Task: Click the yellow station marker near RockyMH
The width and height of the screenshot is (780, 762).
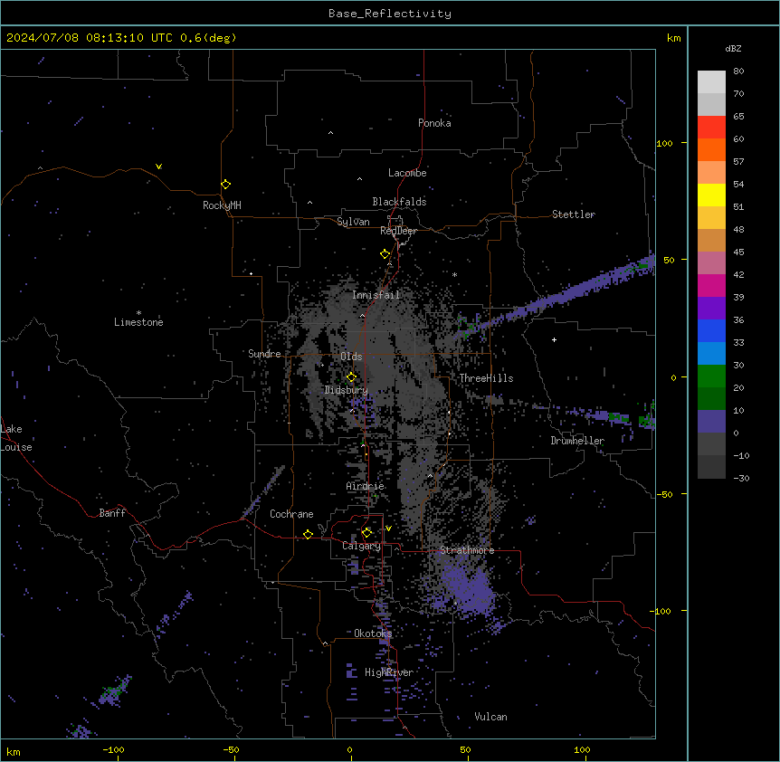Action: click(226, 184)
